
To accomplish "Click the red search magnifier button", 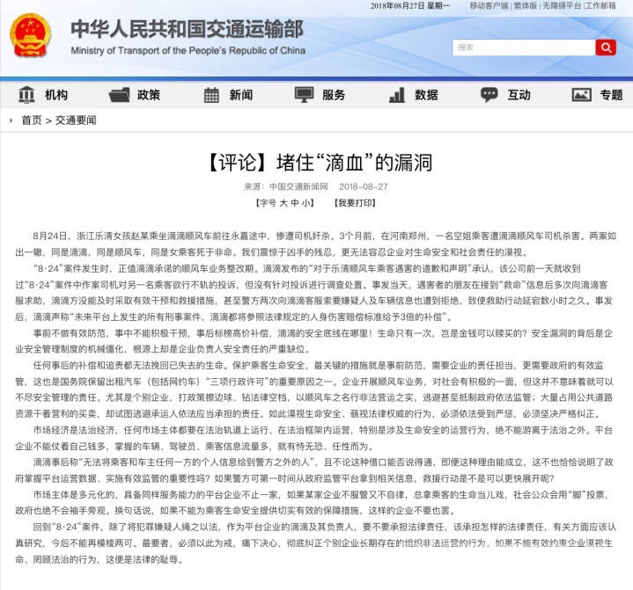I will (x=606, y=47).
